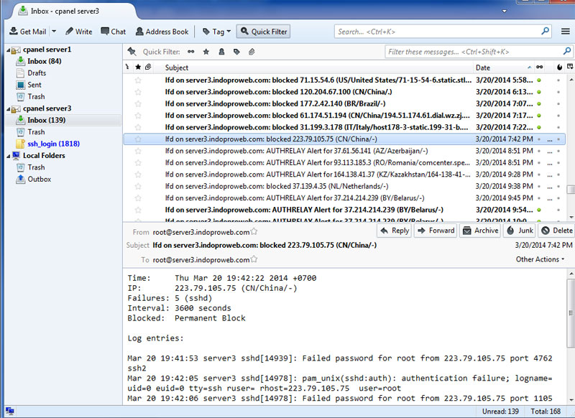Mark the selected message as Junk
This screenshot has width=575, height=418.
tap(520, 231)
